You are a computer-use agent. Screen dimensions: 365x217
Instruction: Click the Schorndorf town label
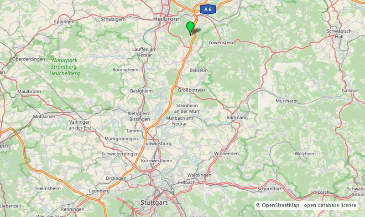pos(270,189)
